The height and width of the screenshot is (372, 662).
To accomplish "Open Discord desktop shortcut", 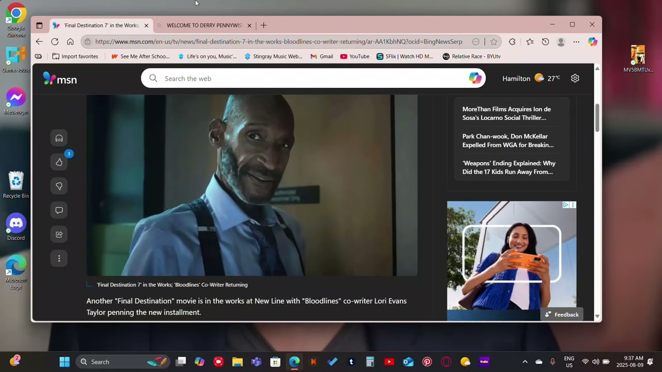I will 16,227.
